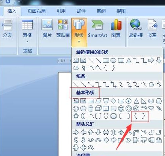Select the striped right arrow in 箭头总汇
The height and width of the screenshot is (156, 165).
pyautogui.click(x=106, y=140)
